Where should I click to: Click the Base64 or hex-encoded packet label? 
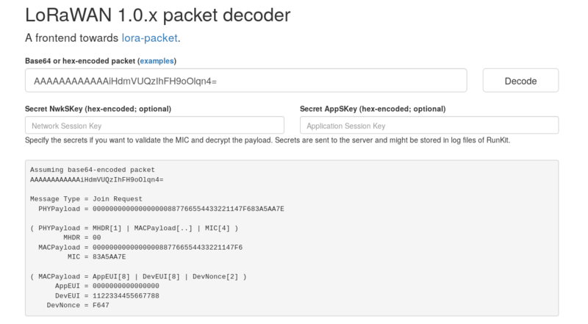click(80, 60)
